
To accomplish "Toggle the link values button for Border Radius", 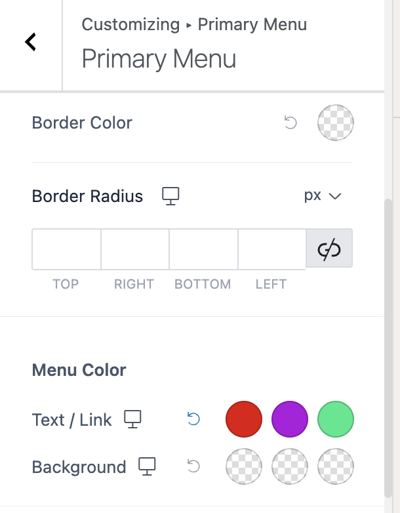I will [329, 249].
